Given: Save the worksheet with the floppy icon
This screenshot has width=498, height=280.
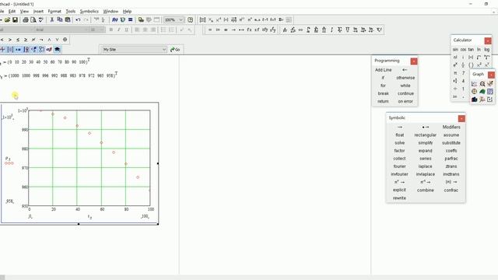Looking at the screenshot, I should [x=15, y=19].
